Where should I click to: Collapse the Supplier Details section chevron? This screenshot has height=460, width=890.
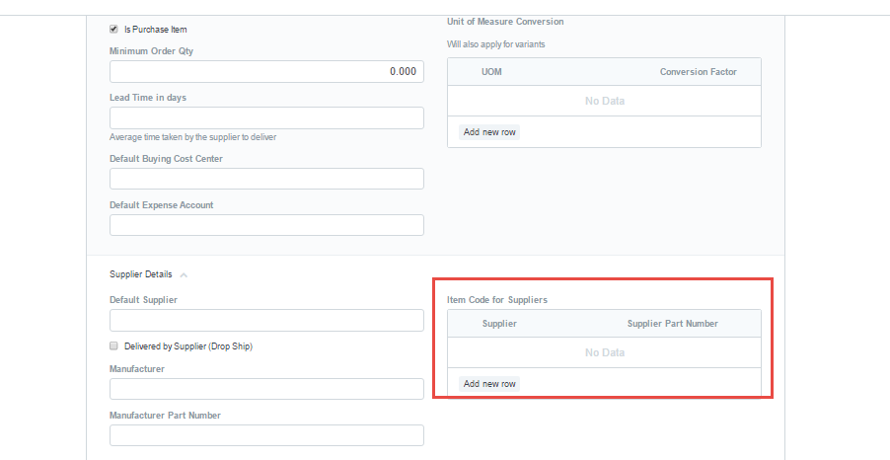[x=184, y=275]
